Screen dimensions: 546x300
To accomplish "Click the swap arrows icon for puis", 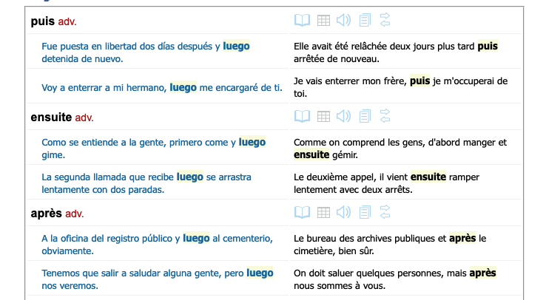I will coord(385,20).
